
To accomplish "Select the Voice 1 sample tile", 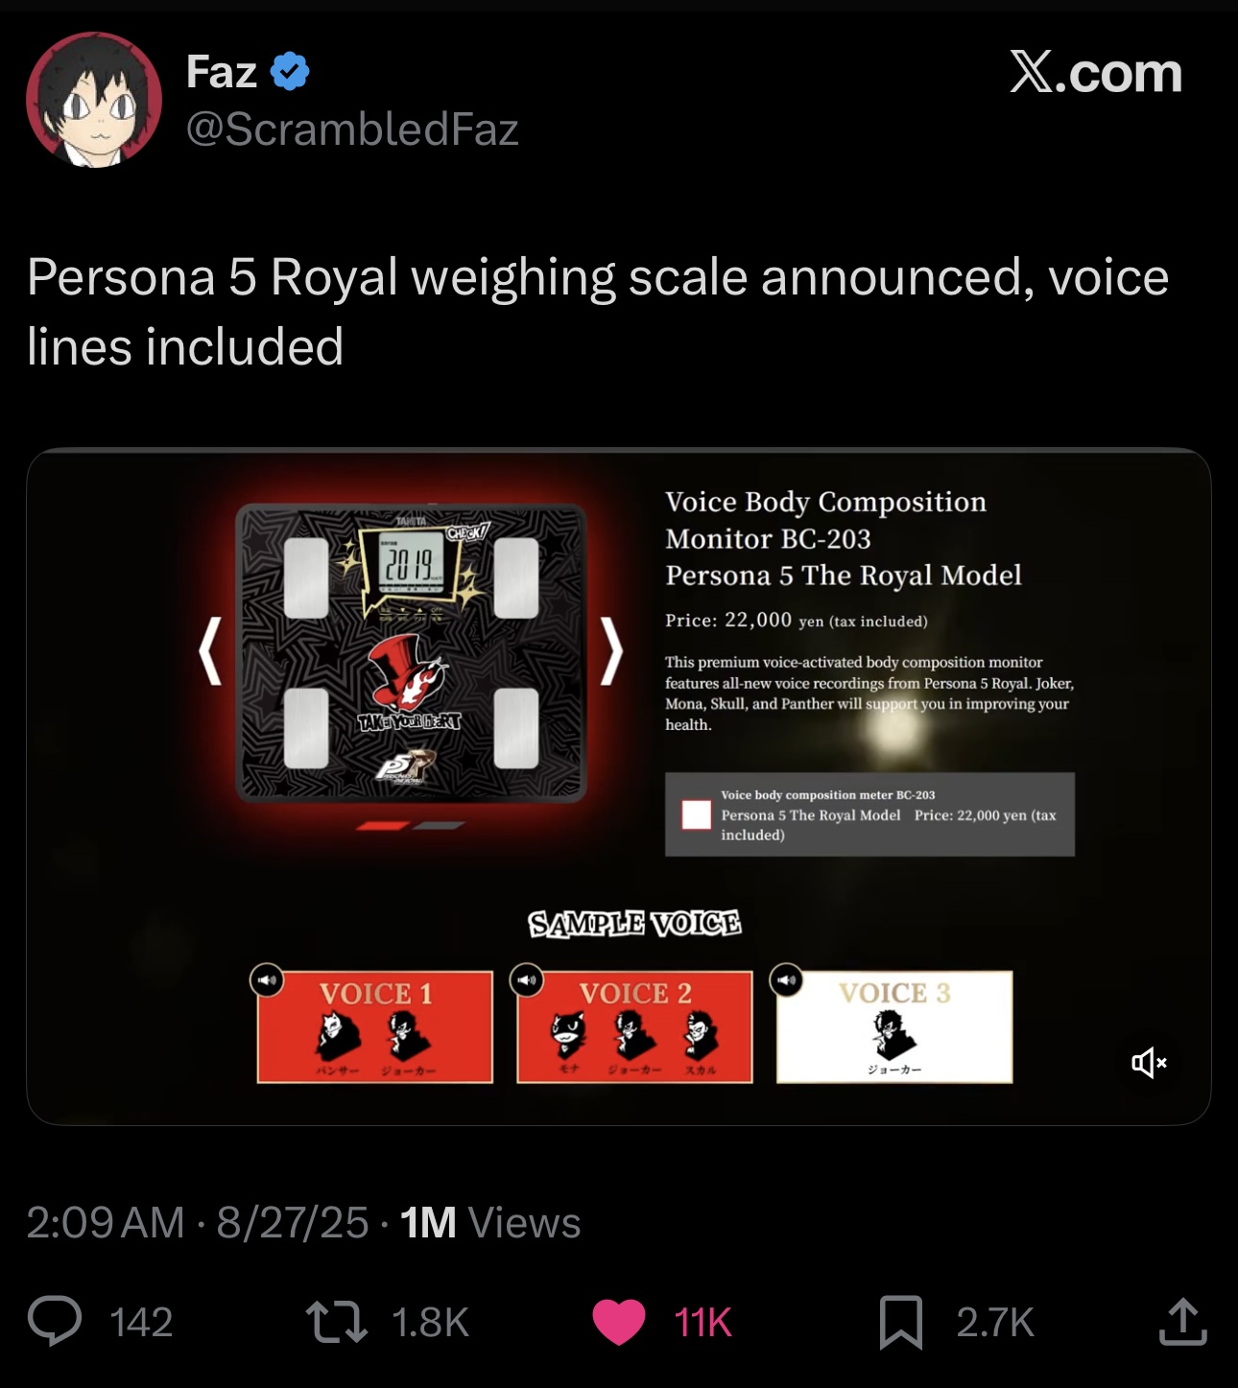I will pyautogui.click(x=375, y=1027).
